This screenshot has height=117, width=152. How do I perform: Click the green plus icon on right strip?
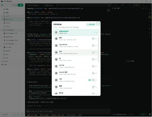[150, 5]
